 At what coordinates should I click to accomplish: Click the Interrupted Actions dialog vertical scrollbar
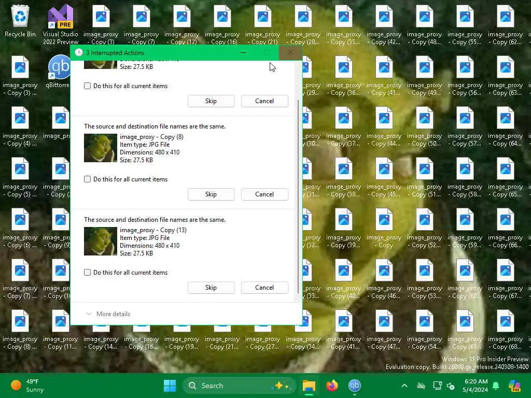pos(298,196)
